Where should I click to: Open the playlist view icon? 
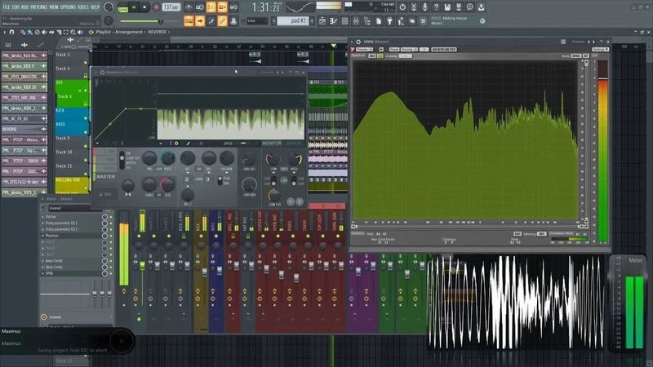coord(322,21)
